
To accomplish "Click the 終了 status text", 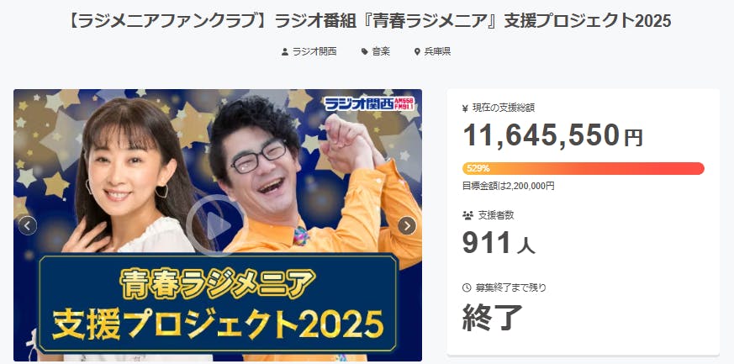I will [493, 317].
